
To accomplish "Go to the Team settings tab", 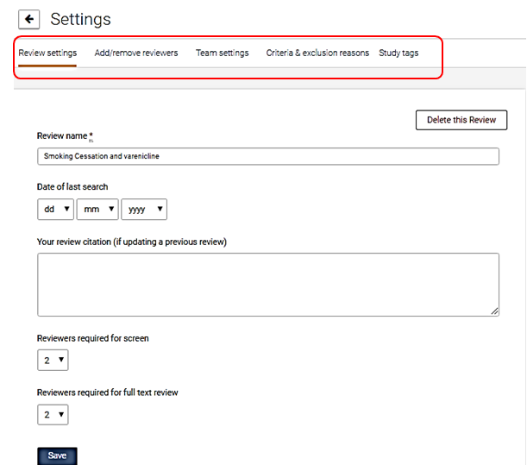I will tap(223, 53).
